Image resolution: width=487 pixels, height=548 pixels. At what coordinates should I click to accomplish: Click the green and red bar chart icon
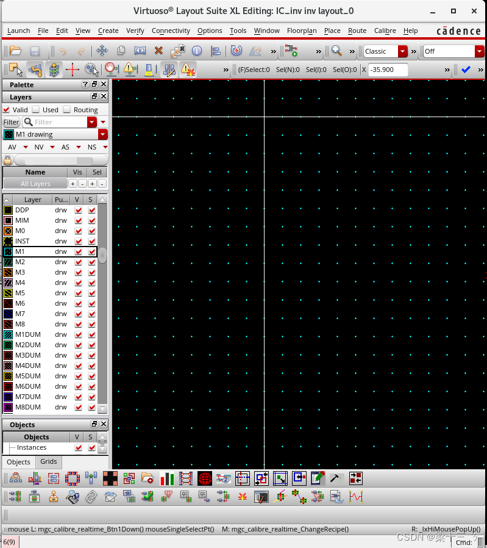(x=167, y=478)
